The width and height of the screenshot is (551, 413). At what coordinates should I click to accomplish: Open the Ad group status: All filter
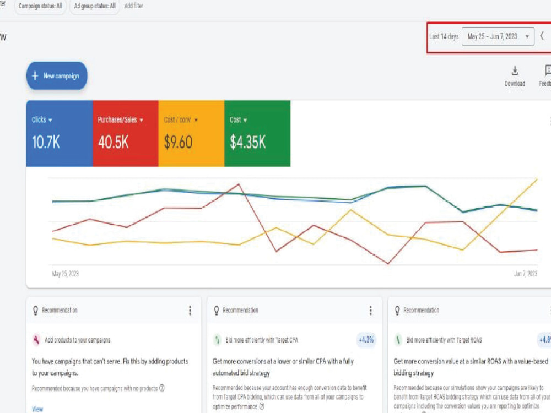(x=95, y=6)
